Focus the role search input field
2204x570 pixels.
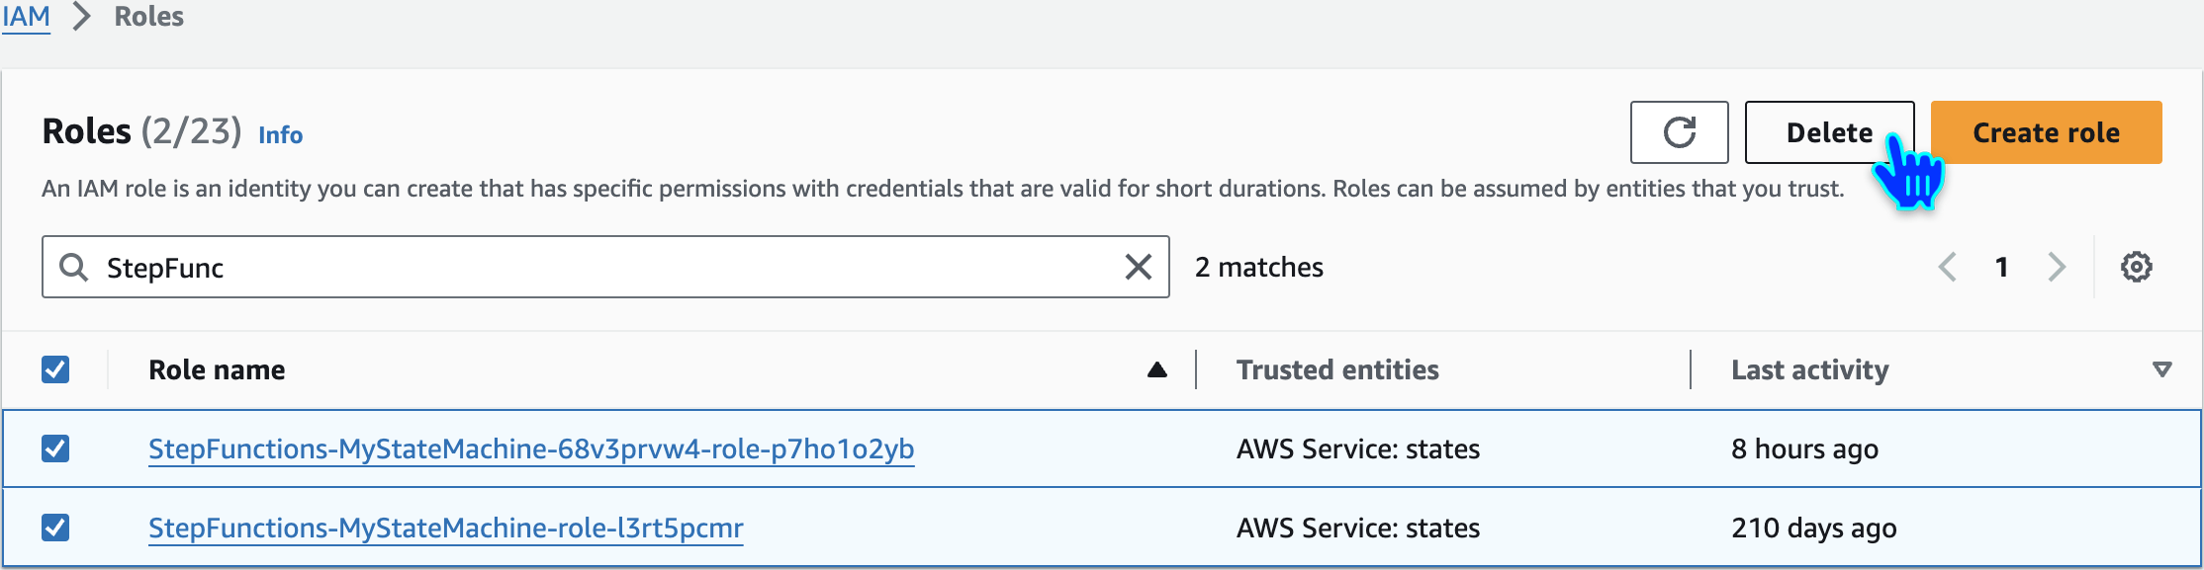pyautogui.click(x=603, y=267)
